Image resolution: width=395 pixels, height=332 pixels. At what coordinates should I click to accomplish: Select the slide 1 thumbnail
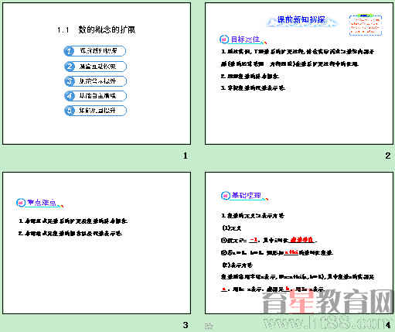click(x=97, y=74)
